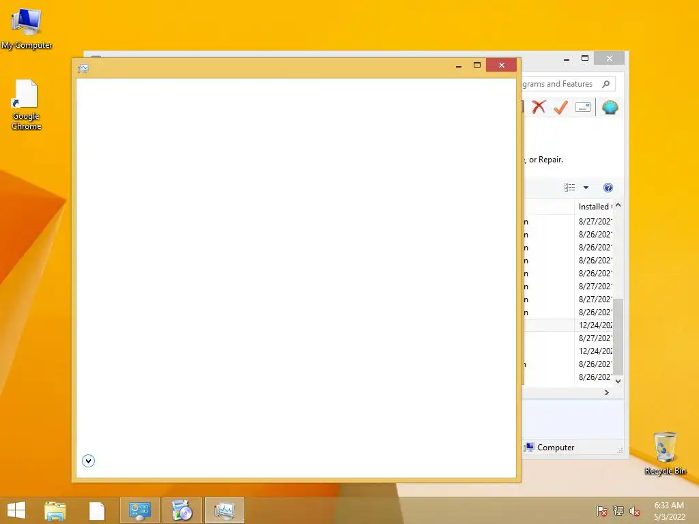Select the My Computer desktop icon
Screen dimensions: 699x524
[x=27, y=29]
